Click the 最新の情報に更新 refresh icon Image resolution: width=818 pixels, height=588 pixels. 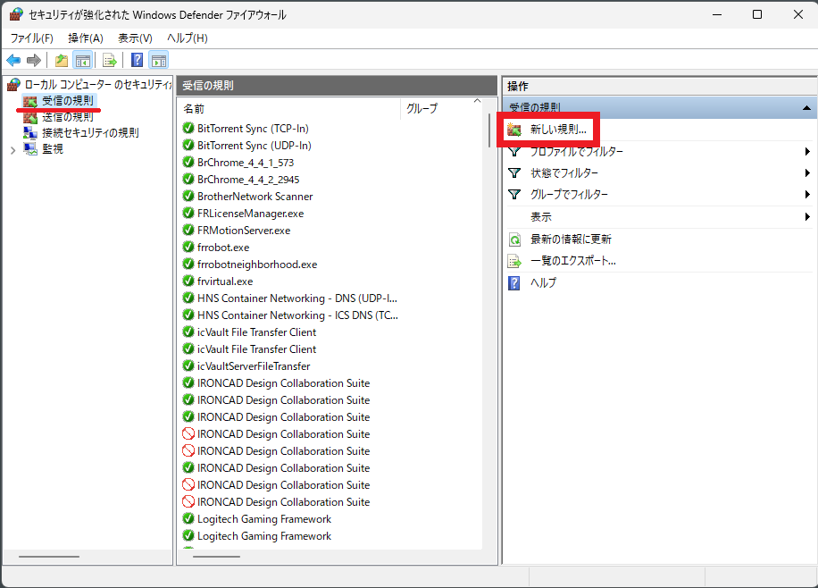[514, 239]
